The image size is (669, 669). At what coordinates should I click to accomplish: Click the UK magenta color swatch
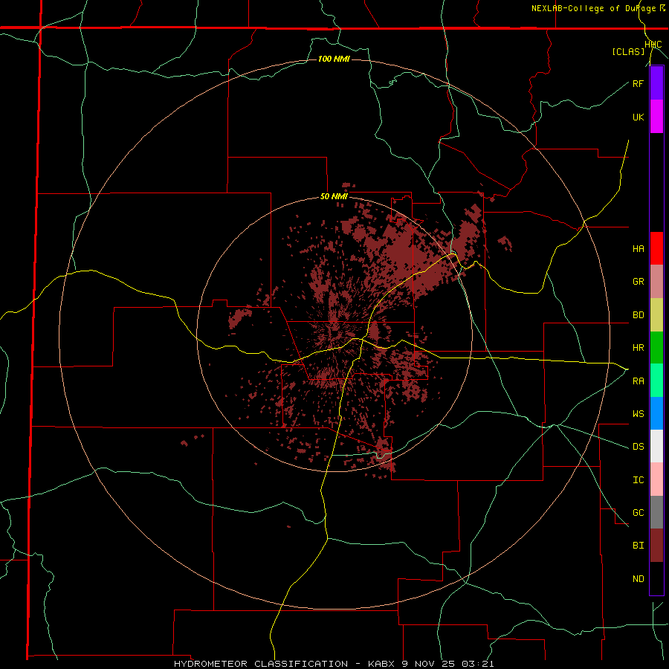click(x=656, y=117)
